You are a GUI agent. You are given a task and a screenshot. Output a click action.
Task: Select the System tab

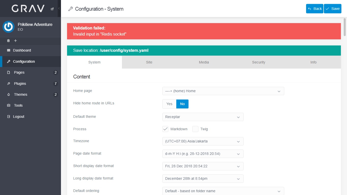point(94,62)
